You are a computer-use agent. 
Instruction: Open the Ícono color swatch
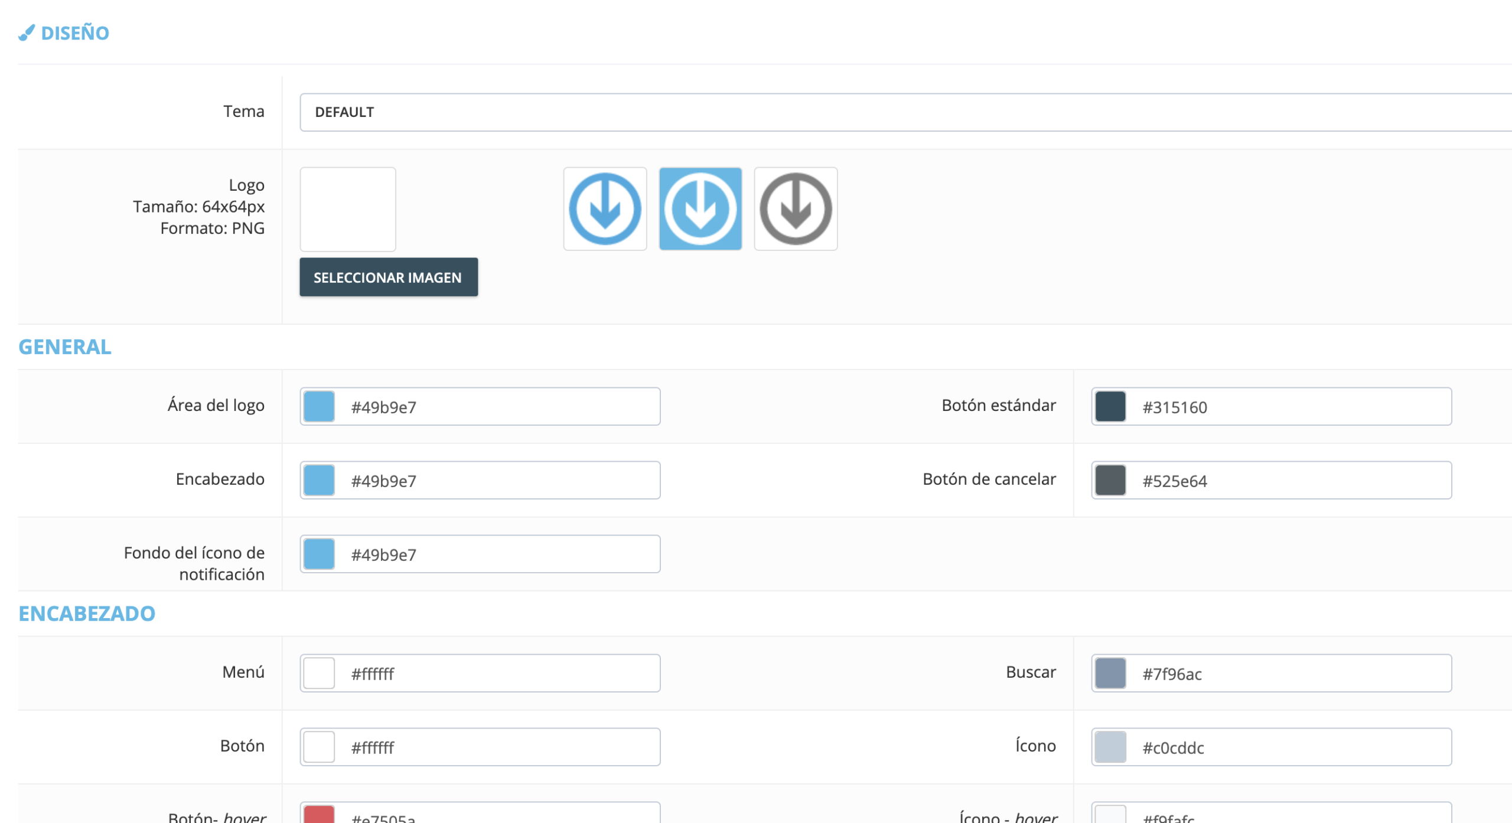pyautogui.click(x=1110, y=747)
